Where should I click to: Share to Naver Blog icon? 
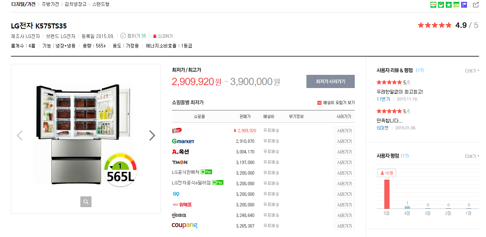(x=433, y=5)
